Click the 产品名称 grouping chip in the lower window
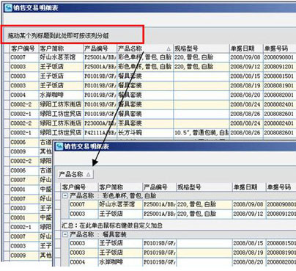Image resolution: width=296 pixels, height=271 pixels. pyautogui.click(x=75, y=175)
